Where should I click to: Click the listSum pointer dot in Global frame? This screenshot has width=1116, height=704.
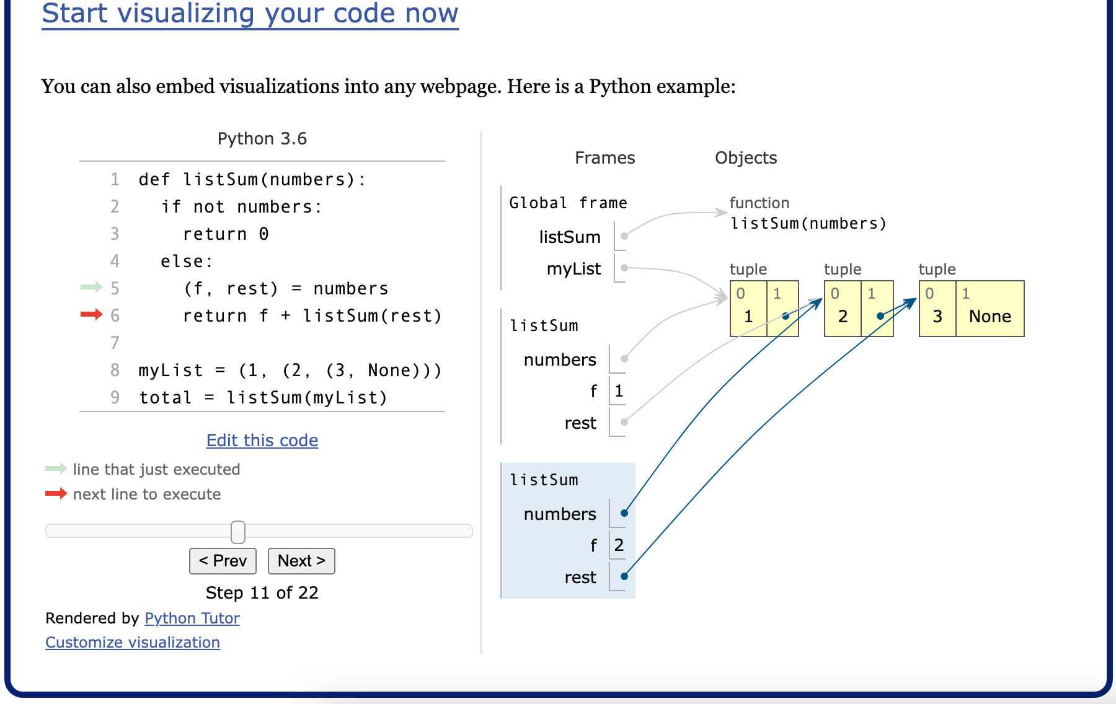coord(625,235)
